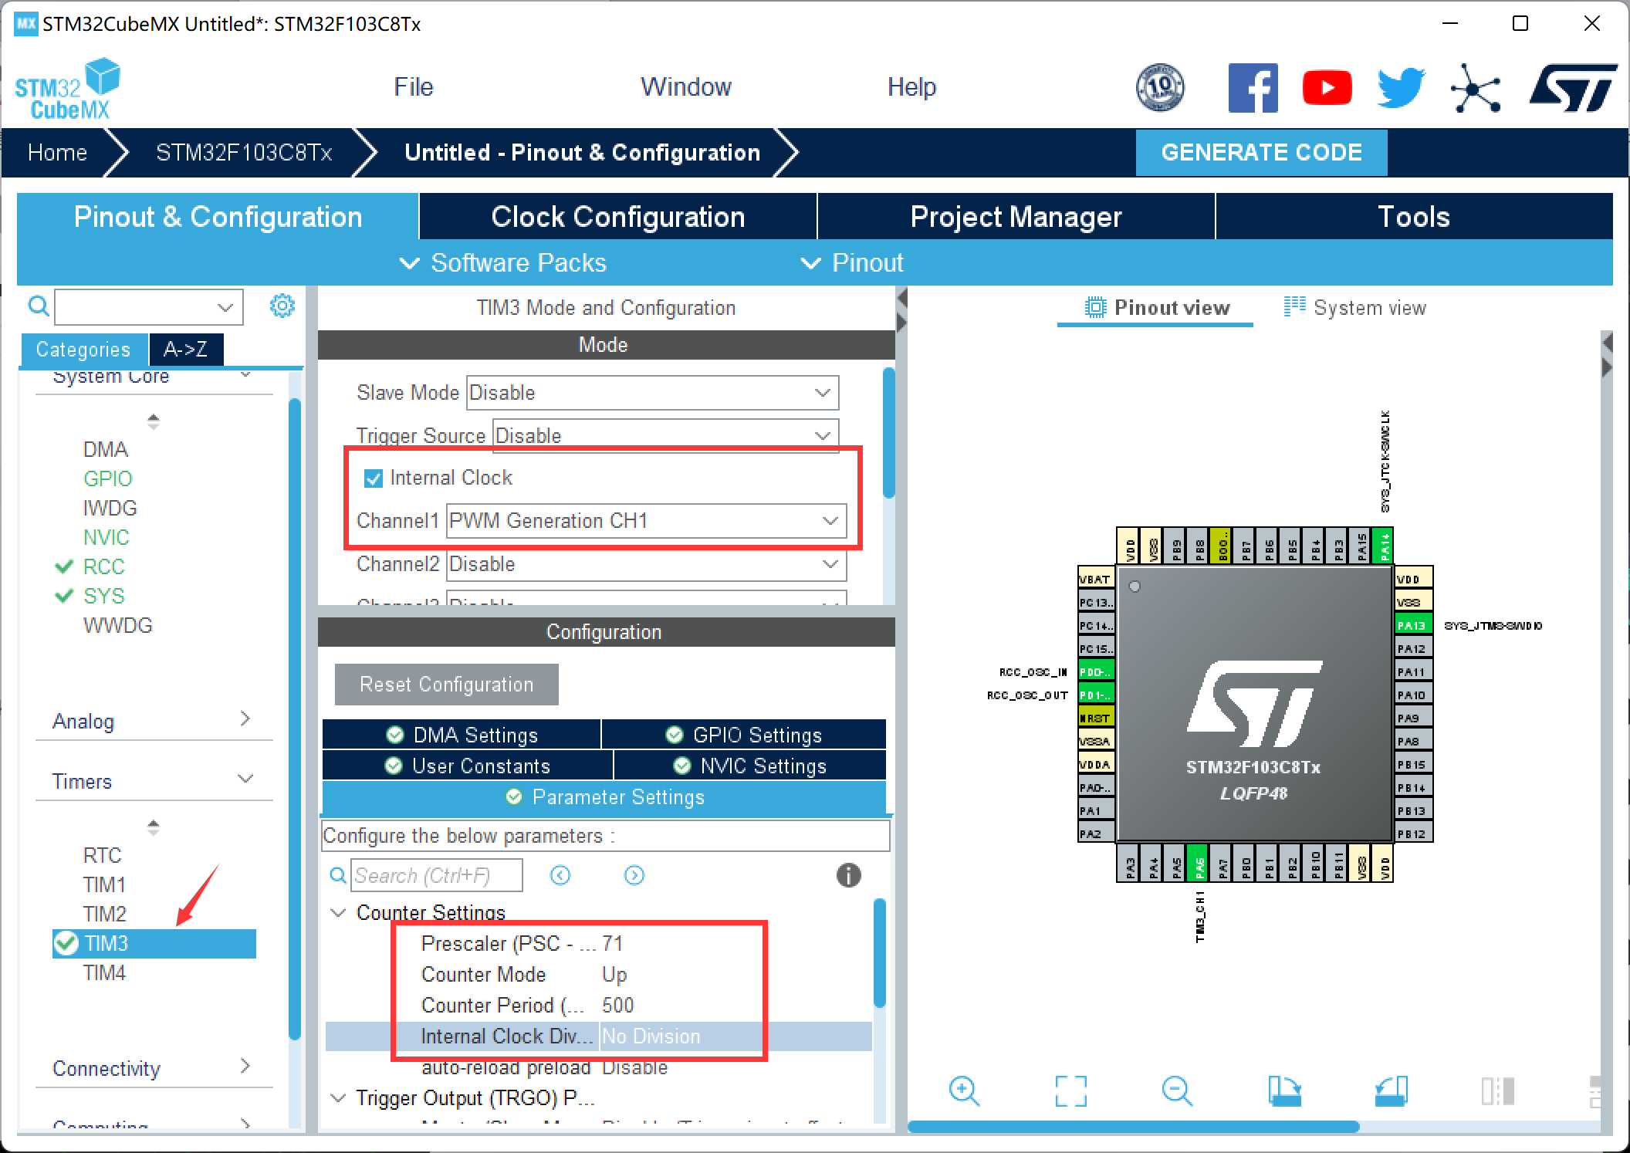Open the Slave Mode dropdown
This screenshot has width=1630, height=1153.
point(652,393)
